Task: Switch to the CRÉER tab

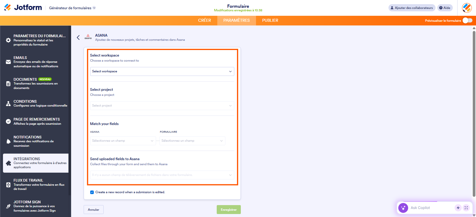Action: click(205, 21)
